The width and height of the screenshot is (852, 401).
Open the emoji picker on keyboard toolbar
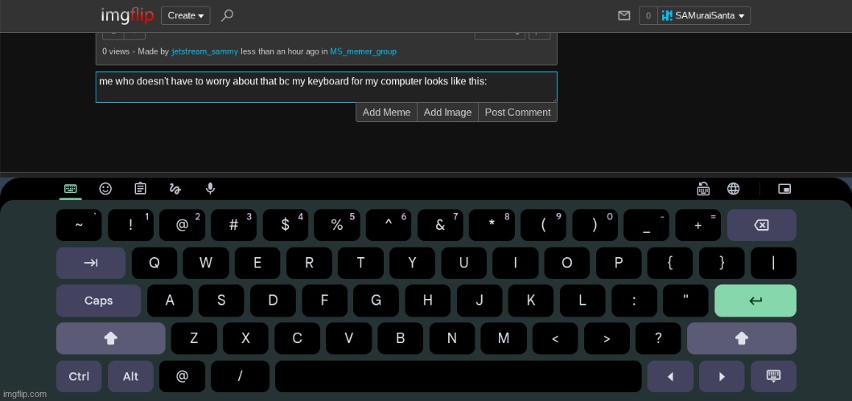(105, 189)
